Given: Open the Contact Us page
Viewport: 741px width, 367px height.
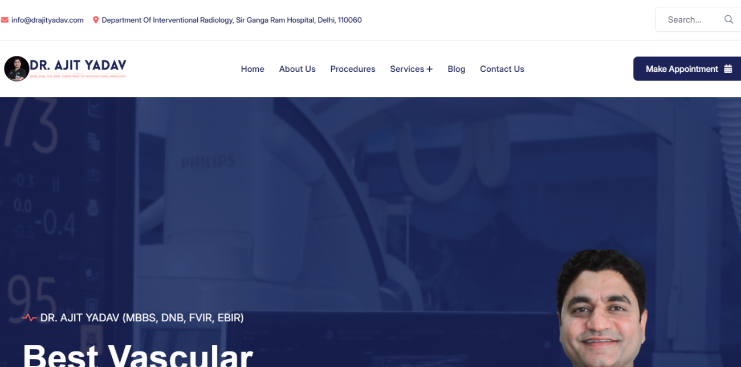Looking at the screenshot, I should (502, 69).
